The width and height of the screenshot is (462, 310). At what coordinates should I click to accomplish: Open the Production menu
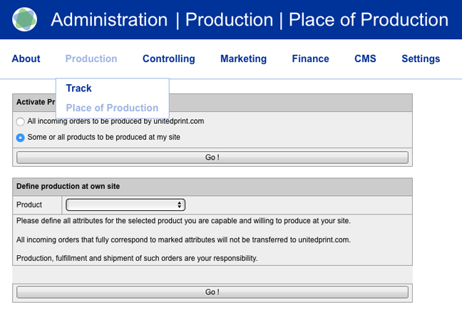[x=91, y=59]
